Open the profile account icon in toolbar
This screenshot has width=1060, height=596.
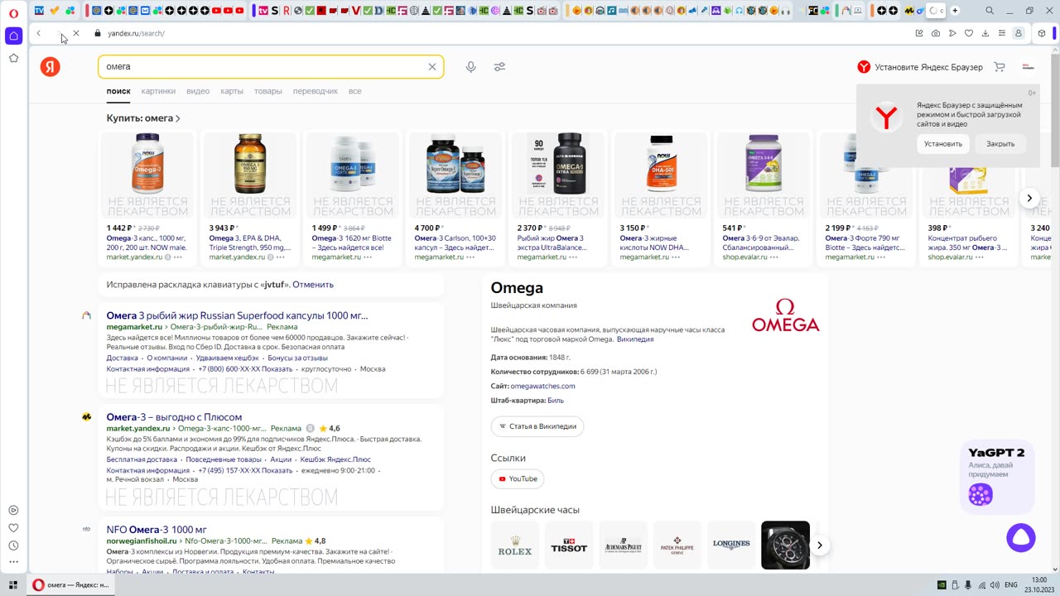point(1019,33)
